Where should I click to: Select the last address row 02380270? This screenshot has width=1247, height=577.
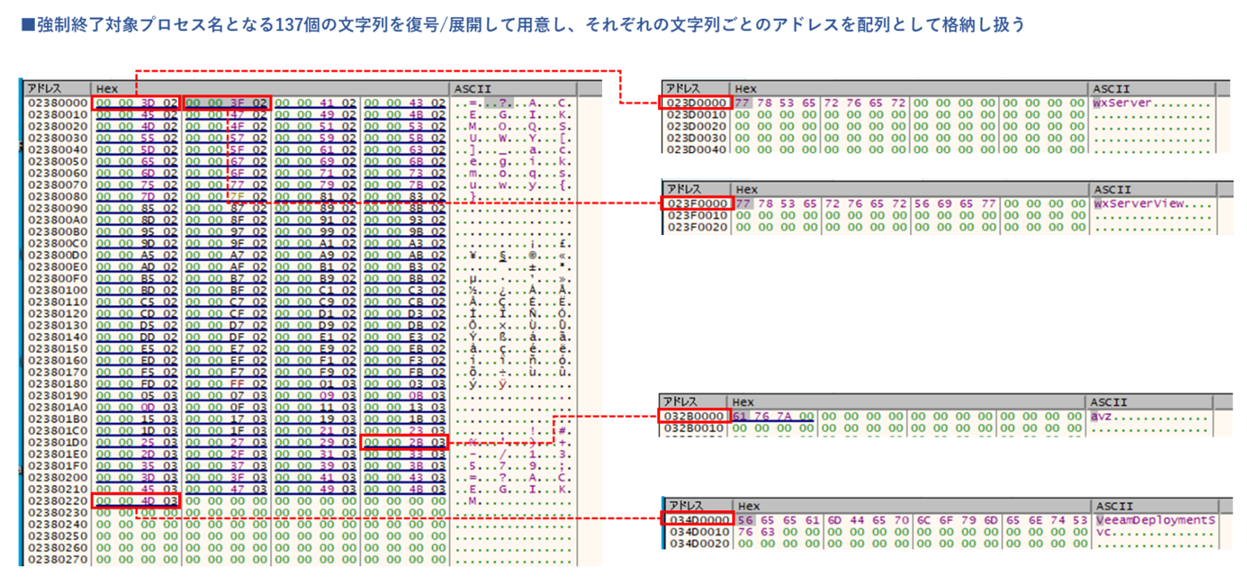point(55,558)
